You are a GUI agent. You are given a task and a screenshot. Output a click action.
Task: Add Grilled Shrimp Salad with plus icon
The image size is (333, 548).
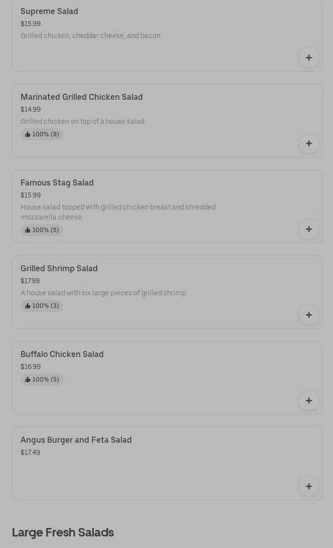coord(308,315)
